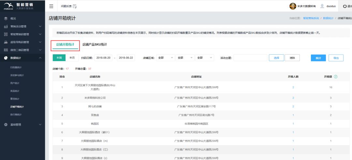Click the round 米多大数据所有 account avatar
Image resolution: width=352 pixels, height=160 pixels.
[293, 6]
